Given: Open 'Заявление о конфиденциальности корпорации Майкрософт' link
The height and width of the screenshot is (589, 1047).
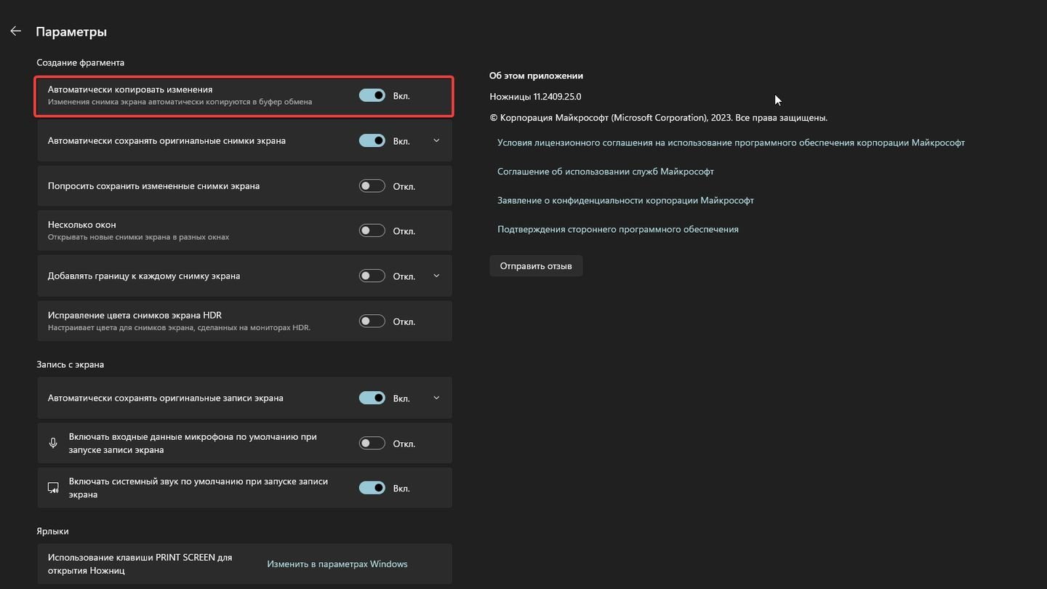Looking at the screenshot, I should coord(625,200).
